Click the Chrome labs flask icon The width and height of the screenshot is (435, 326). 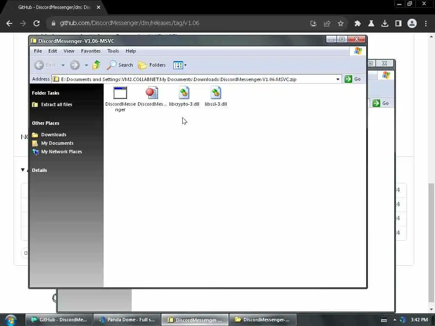371,24
